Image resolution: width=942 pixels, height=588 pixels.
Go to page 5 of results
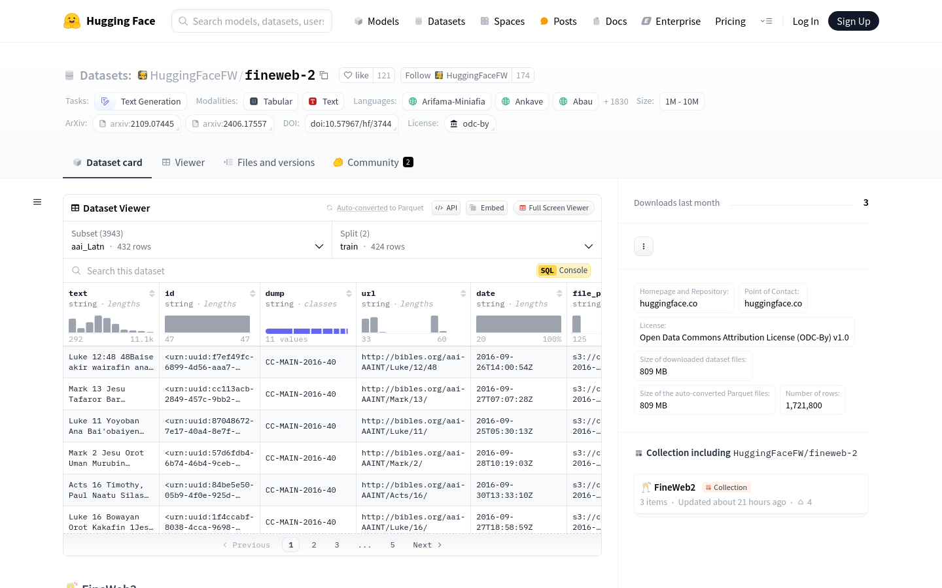point(392,545)
